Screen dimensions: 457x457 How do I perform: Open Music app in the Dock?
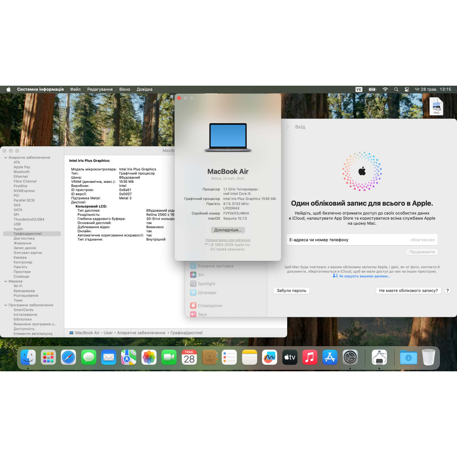click(310, 357)
